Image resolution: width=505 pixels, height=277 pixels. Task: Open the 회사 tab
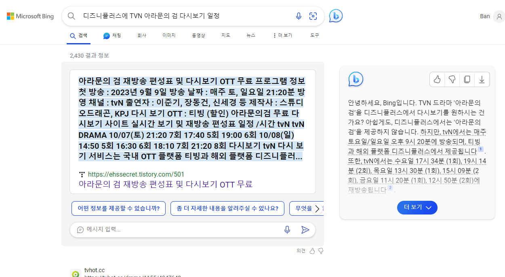click(x=142, y=35)
